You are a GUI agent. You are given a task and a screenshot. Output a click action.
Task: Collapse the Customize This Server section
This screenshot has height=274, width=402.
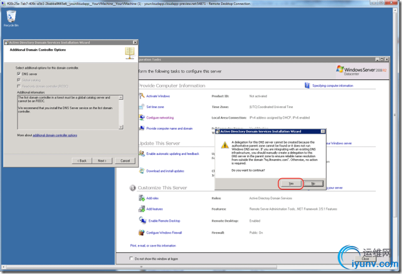click(x=132, y=188)
